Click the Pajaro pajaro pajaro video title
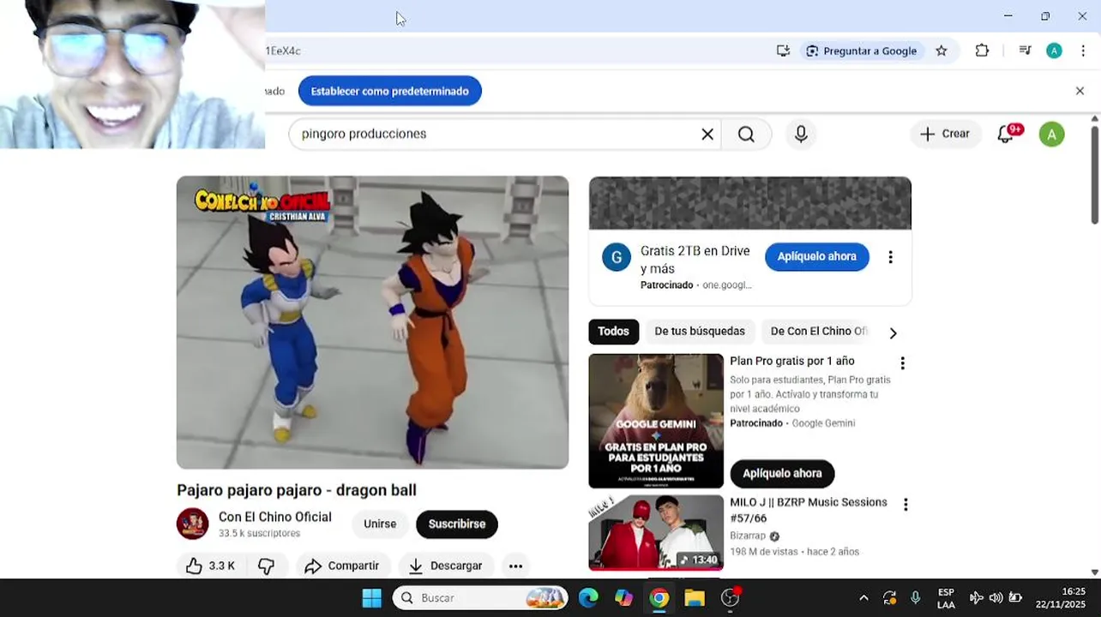The height and width of the screenshot is (617, 1101). 297,490
